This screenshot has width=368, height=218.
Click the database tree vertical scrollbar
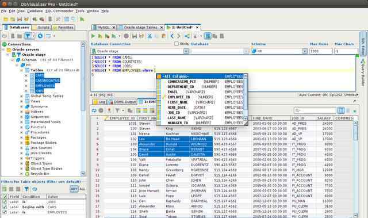pyautogui.click(x=83, y=109)
